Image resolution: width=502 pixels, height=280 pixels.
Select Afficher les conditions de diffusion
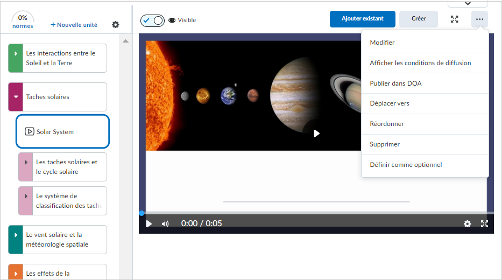point(425,63)
